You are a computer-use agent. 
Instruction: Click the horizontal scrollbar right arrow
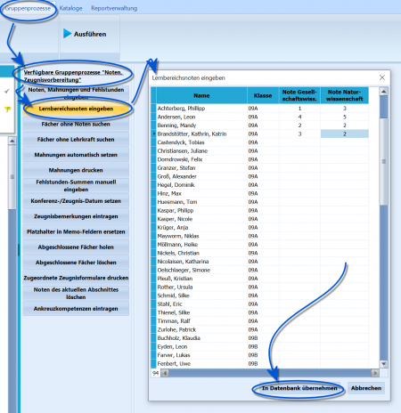click(x=375, y=373)
